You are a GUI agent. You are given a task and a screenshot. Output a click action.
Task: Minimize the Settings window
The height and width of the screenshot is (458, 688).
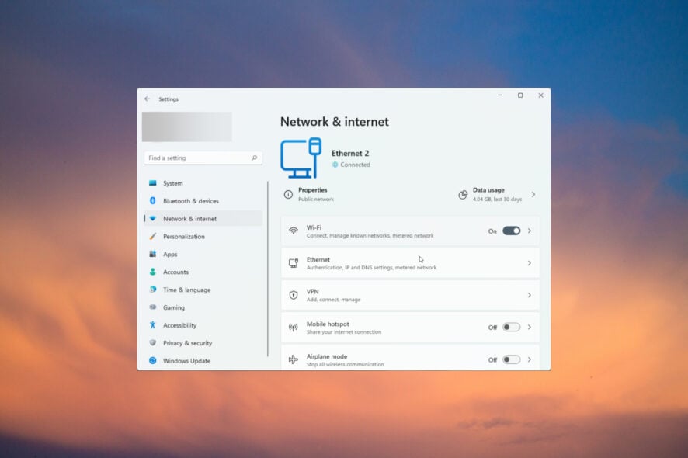point(500,95)
